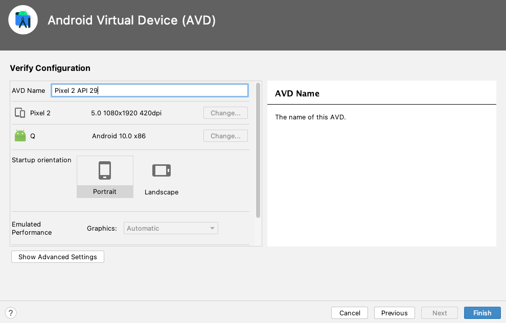
Task: Click the configuration panel vertical scrollbar
Action: pyautogui.click(x=258, y=151)
